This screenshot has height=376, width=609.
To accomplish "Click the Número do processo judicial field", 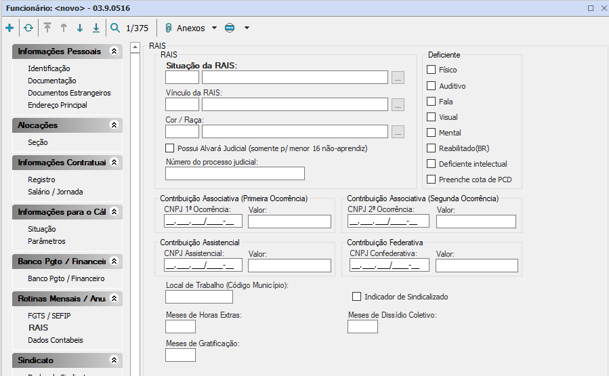I will (x=234, y=173).
